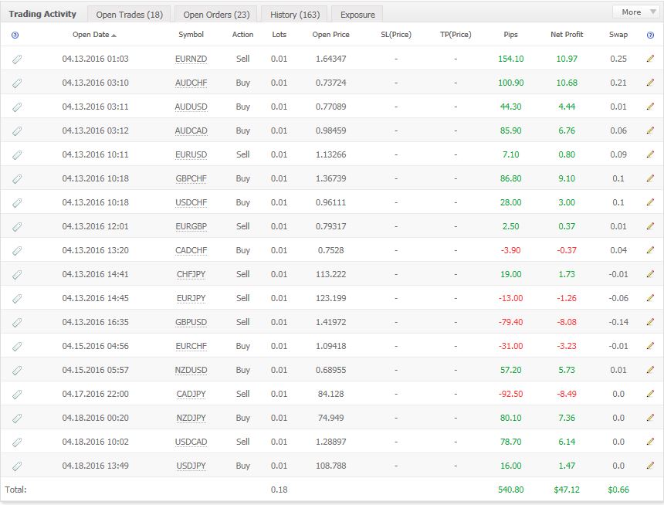Click the tag icon in the EURNZD row
The image size is (664, 505).
(17, 59)
